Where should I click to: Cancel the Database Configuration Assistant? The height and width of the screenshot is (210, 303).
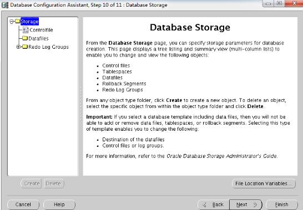[23, 204]
